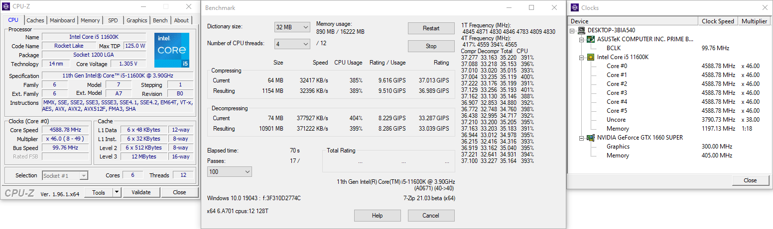This screenshot has width=773, height=229.
Task: Click the Code Name field Rocket Lake
Action: click(69, 46)
